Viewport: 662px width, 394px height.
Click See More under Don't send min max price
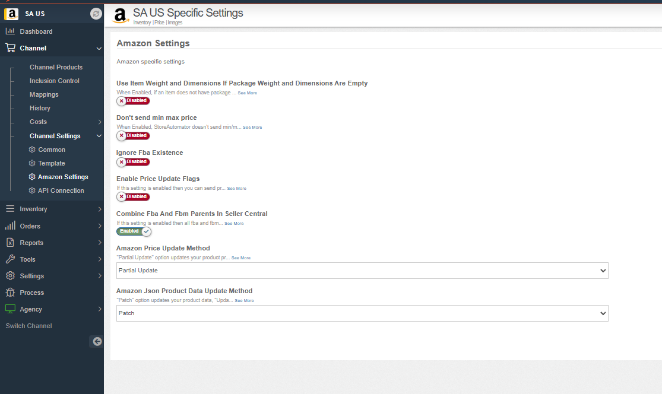[252, 128]
